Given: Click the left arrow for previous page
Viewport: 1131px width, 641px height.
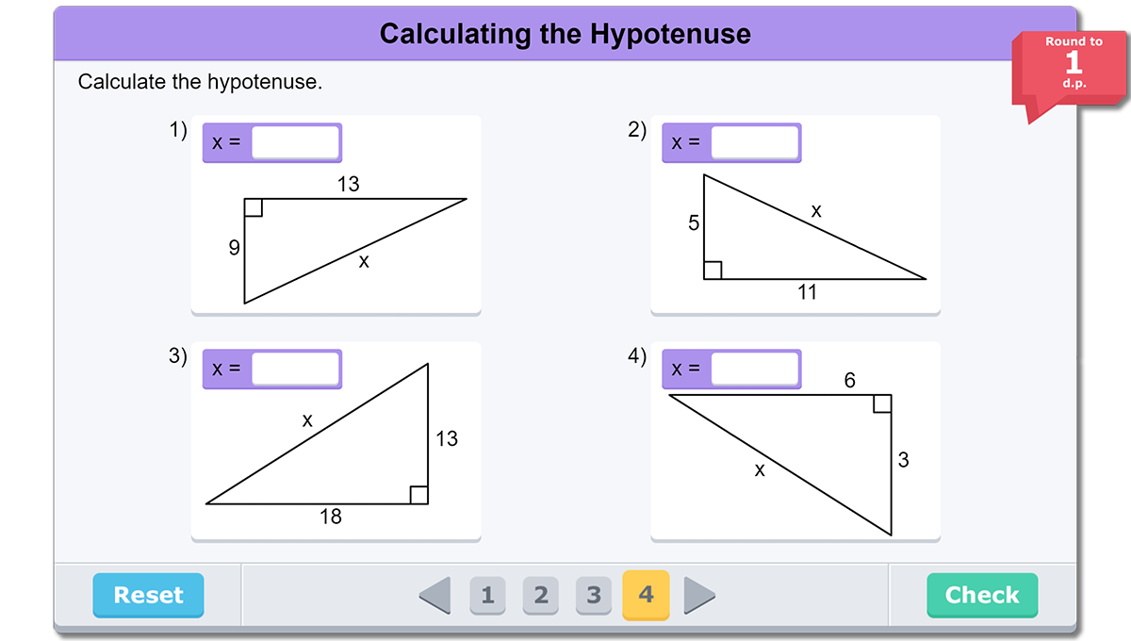Looking at the screenshot, I should click(434, 595).
